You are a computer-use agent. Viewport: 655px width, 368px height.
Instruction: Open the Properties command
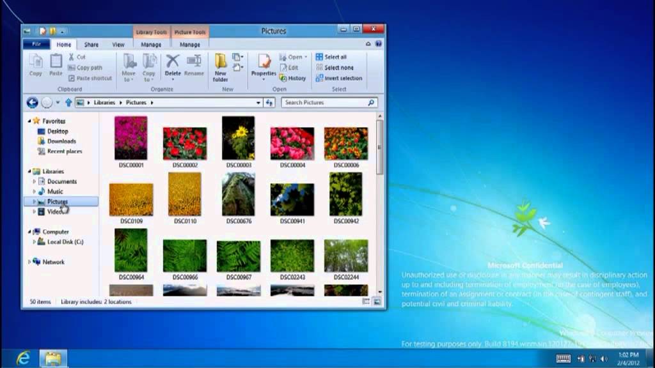(x=264, y=66)
